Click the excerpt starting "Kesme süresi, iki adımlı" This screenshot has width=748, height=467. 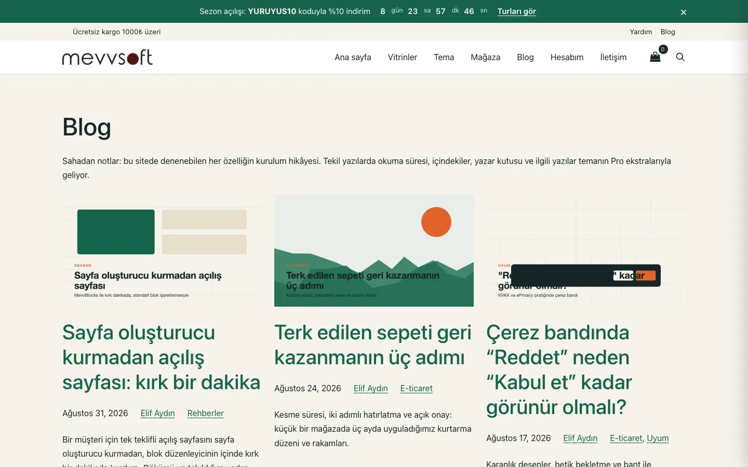point(373,429)
